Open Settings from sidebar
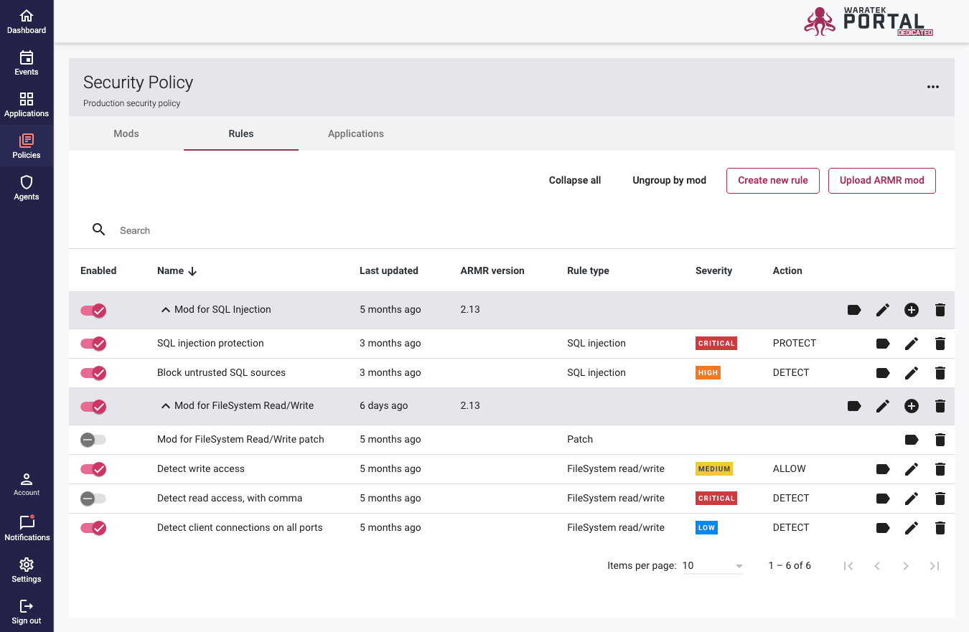The width and height of the screenshot is (969, 632). coord(27,570)
